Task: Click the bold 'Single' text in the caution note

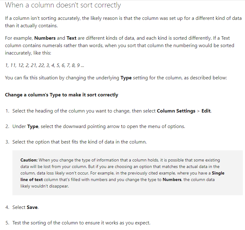Action: coord(218,173)
